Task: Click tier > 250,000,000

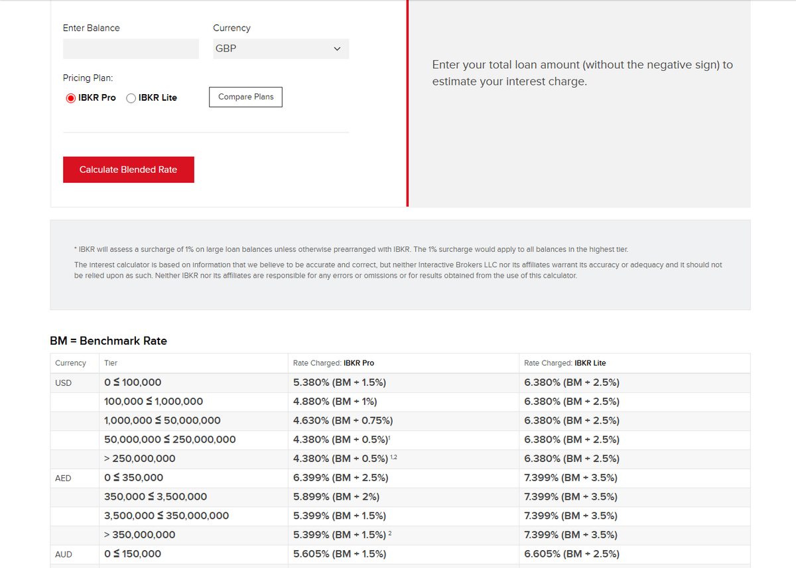Action: pyautogui.click(x=140, y=459)
